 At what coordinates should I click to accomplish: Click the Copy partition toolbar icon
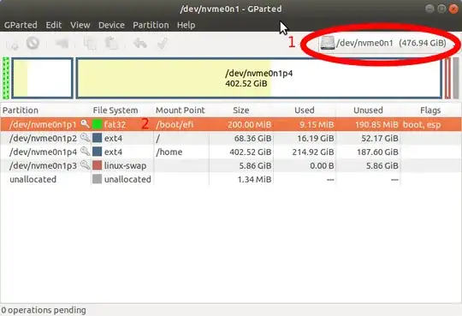click(90, 44)
